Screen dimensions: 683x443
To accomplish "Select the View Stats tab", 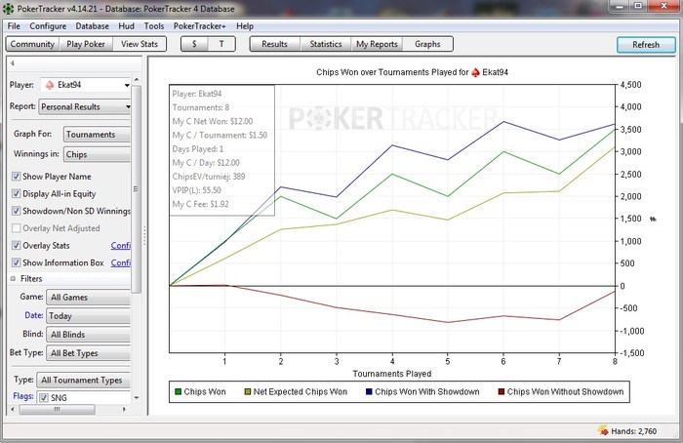I will pos(140,44).
